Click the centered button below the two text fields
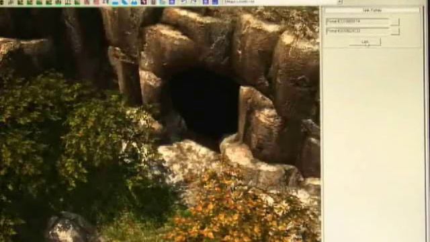430x242 pixels. (365, 42)
